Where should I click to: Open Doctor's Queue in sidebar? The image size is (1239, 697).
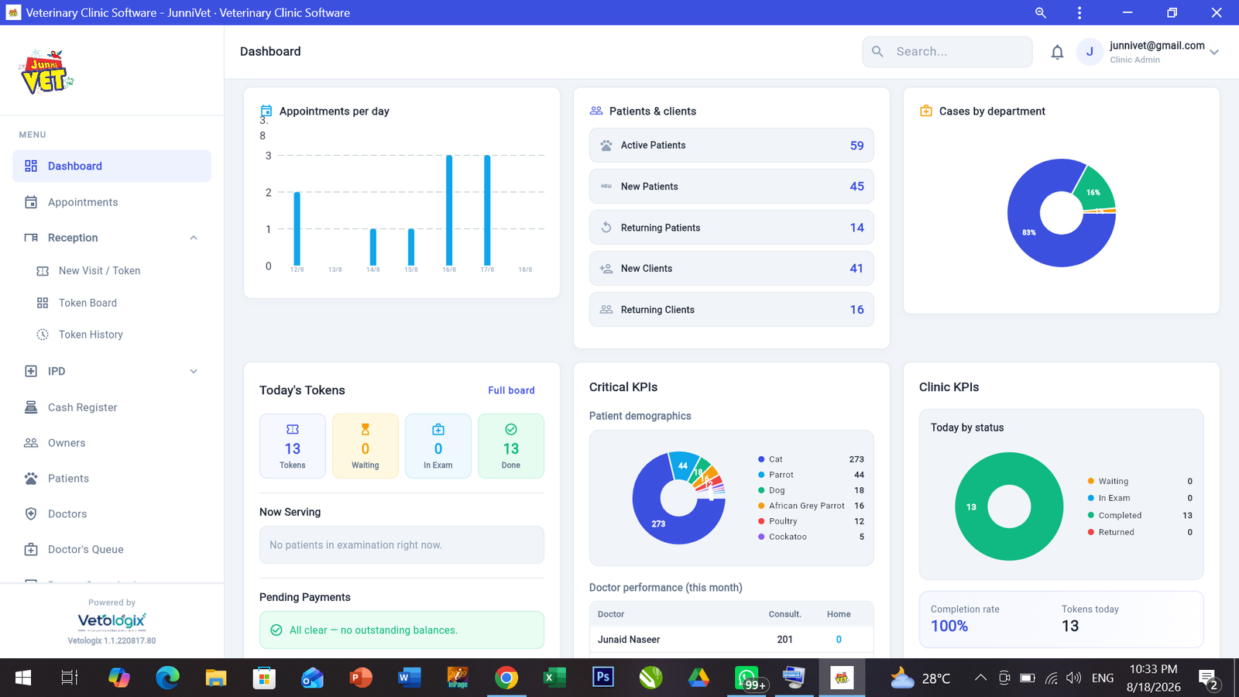(112, 550)
